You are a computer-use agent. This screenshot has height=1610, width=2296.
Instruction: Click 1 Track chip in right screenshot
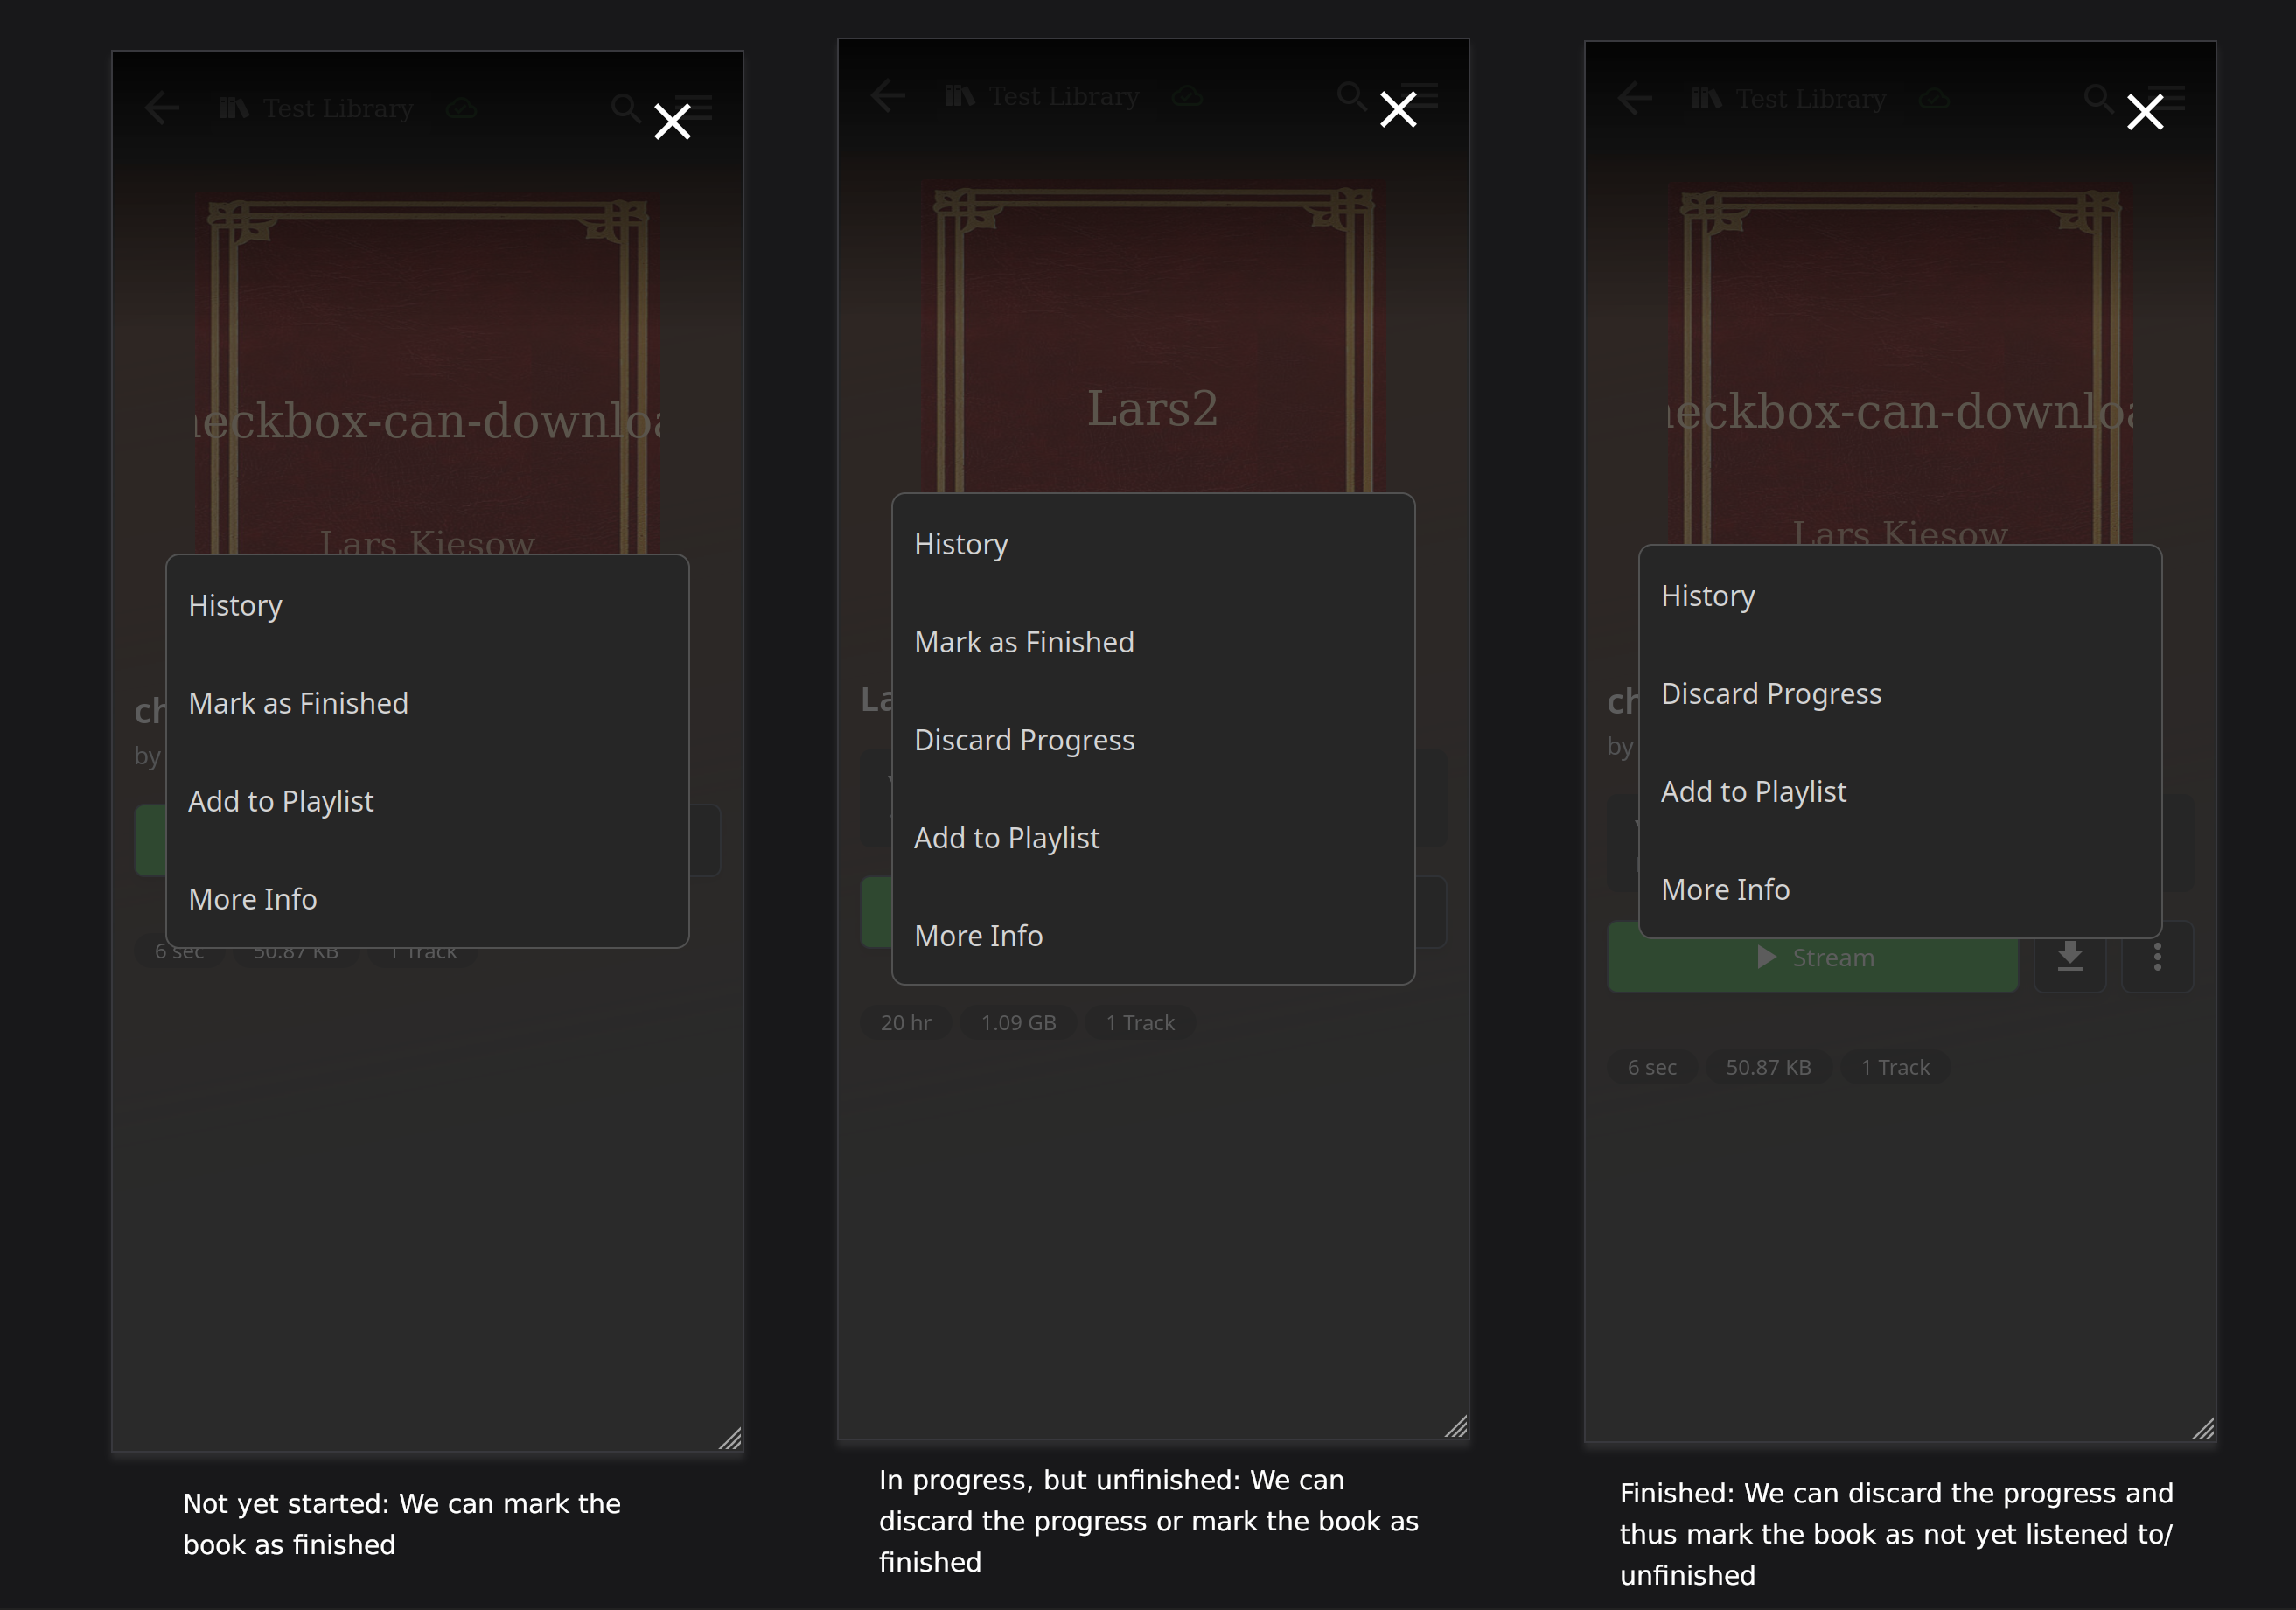[1895, 1068]
